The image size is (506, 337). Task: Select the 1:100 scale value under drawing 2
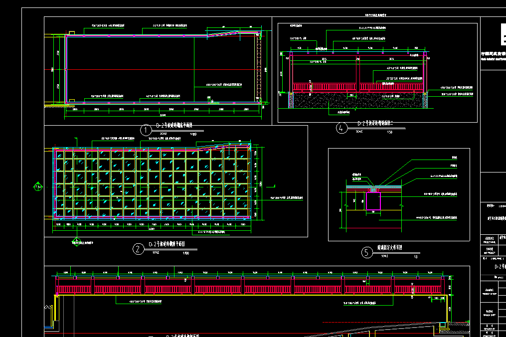pos(186,253)
